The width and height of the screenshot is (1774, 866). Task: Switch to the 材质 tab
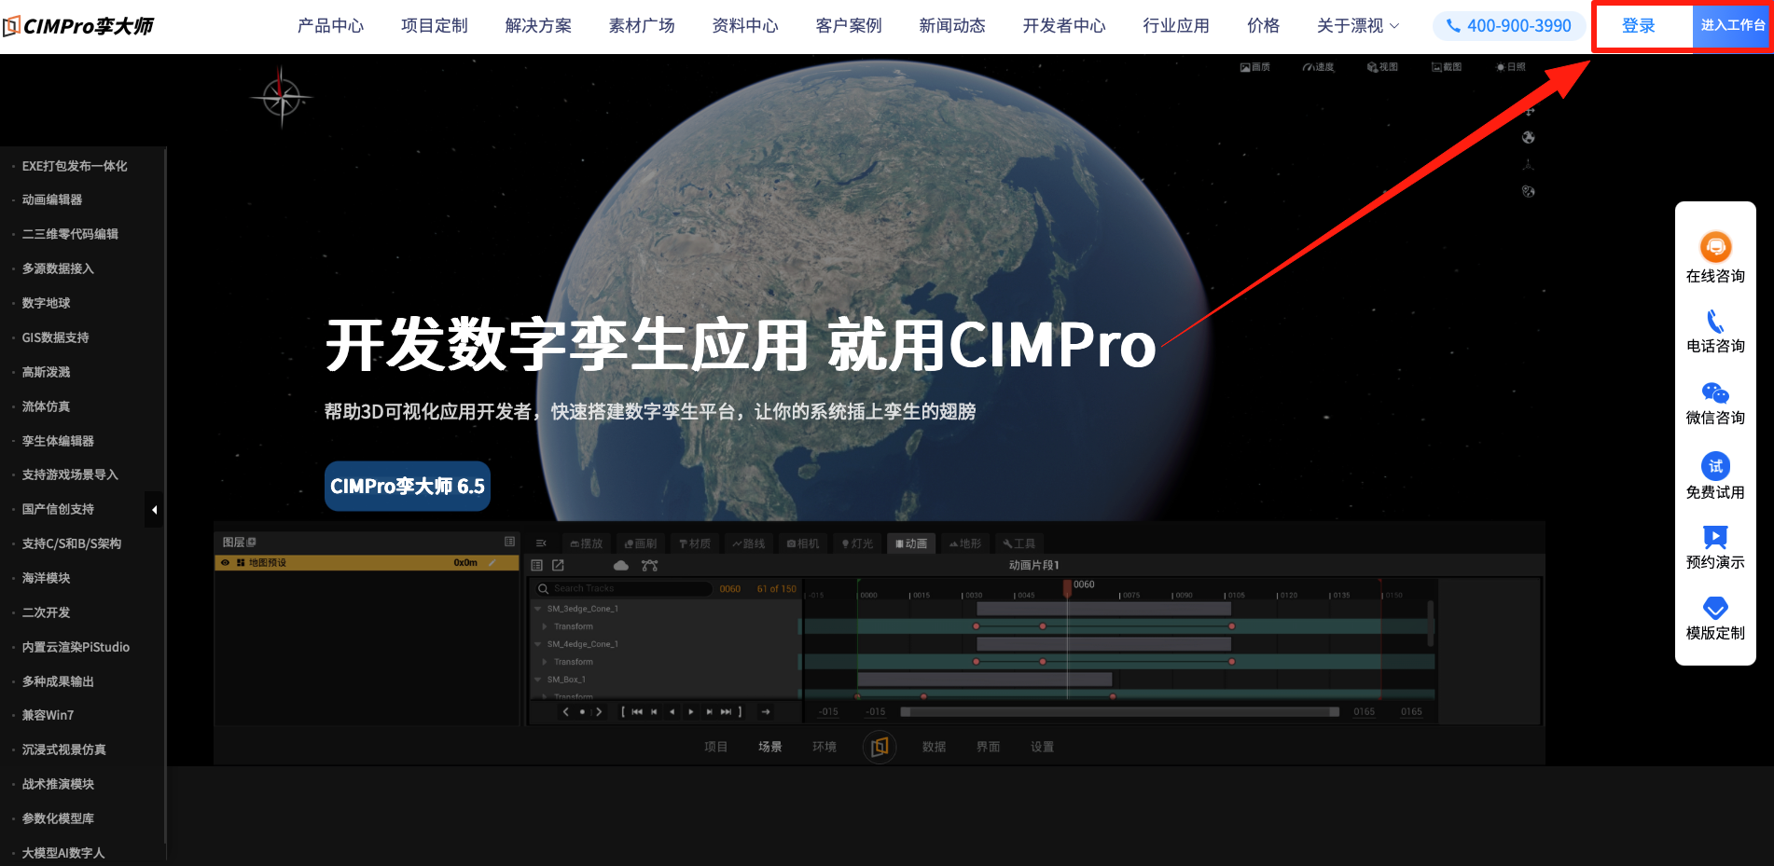pyautogui.click(x=695, y=543)
